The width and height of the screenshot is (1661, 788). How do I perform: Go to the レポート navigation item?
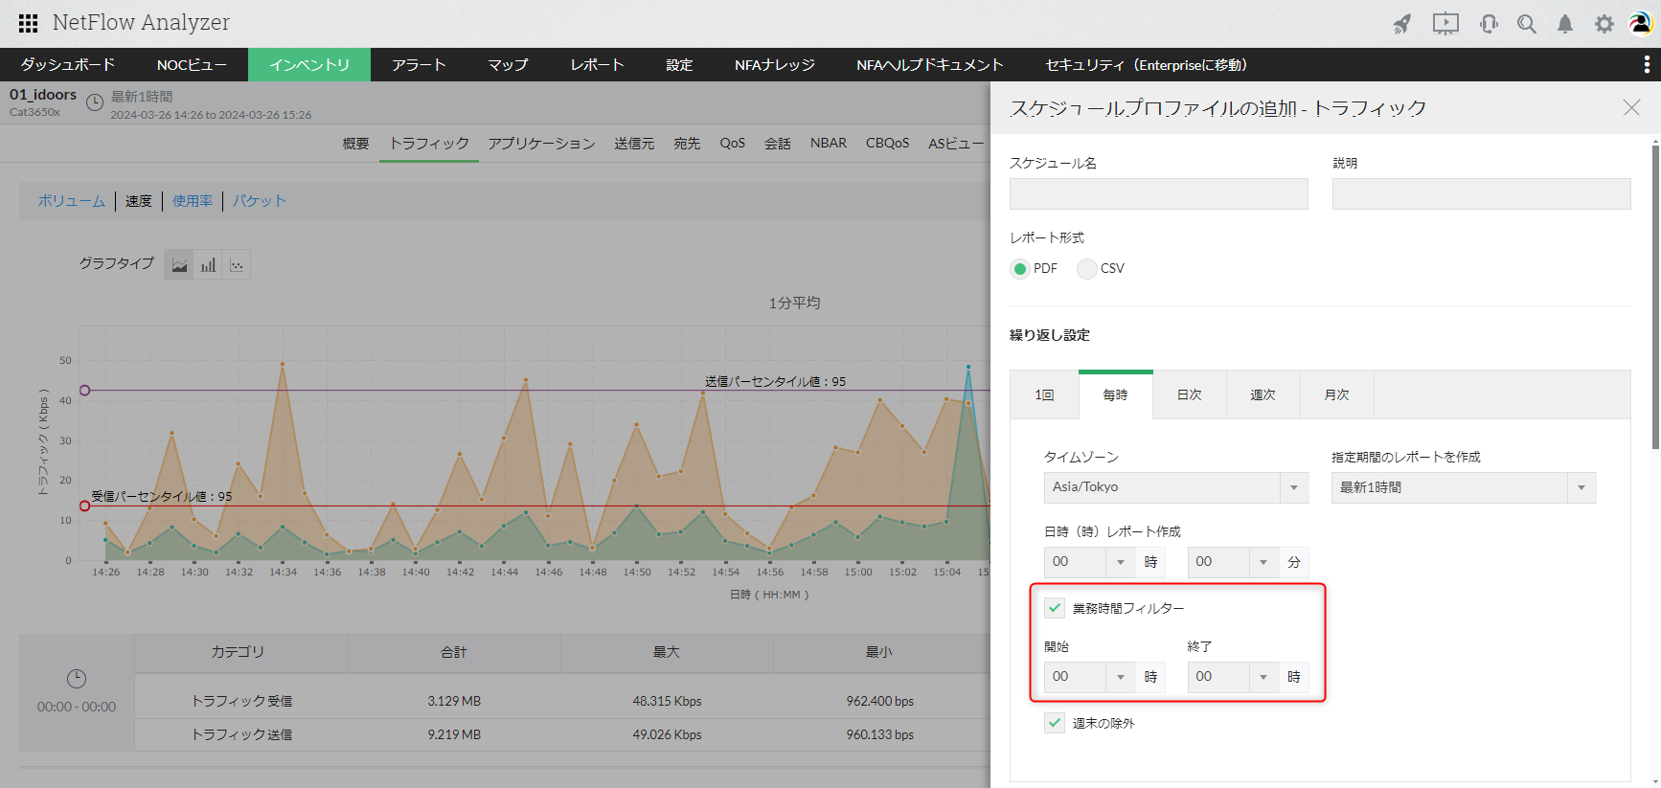tap(597, 65)
